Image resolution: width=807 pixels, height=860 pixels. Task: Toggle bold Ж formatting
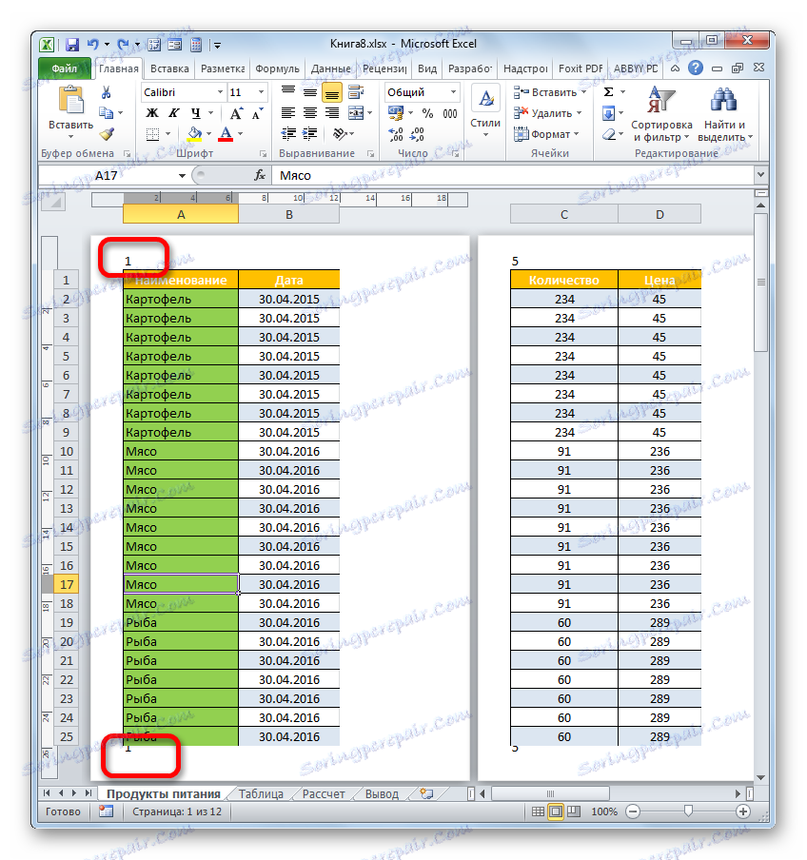tap(152, 113)
